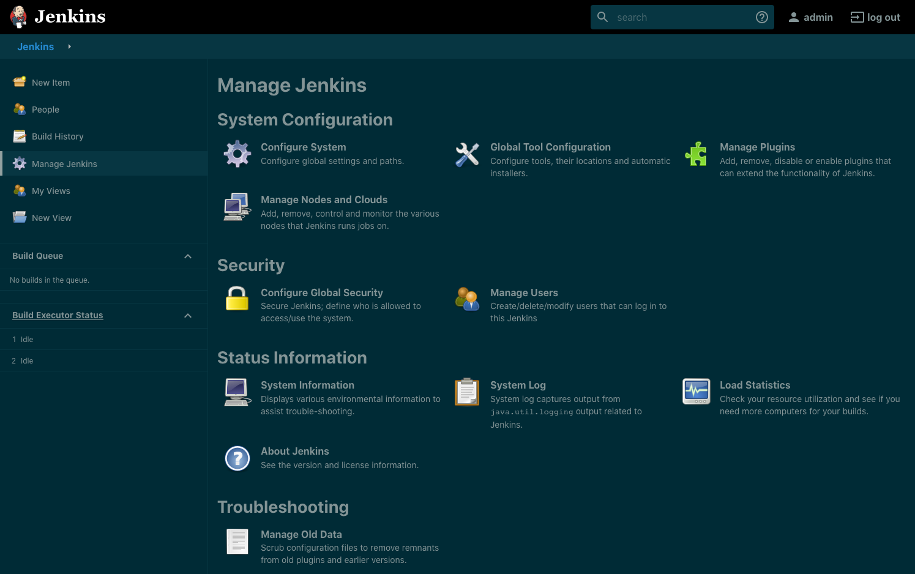Screen dimensions: 915x574
Task: Collapse the Build Queue panel
Action: (188, 256)
